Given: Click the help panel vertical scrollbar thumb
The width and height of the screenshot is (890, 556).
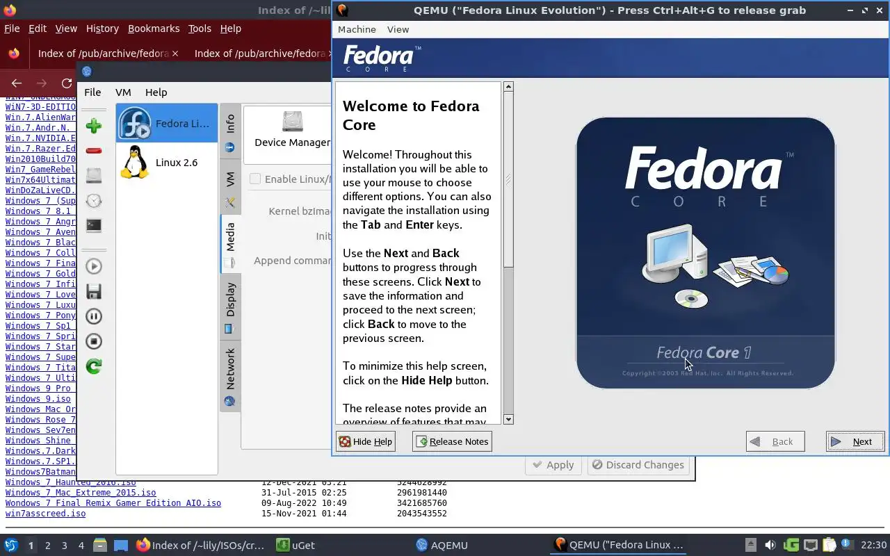Looking at the screenshot, I should tap(508, 179).
